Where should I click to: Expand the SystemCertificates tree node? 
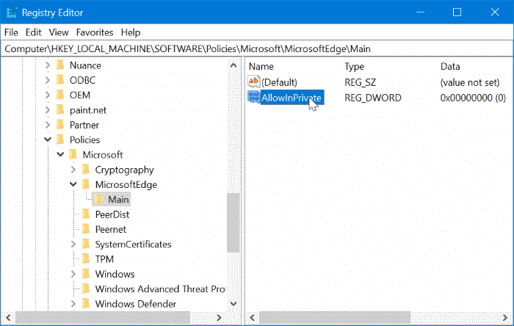click(73, 245)
